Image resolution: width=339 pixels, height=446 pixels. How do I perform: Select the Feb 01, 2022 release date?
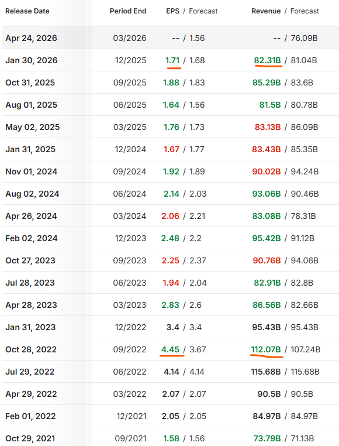30,416
